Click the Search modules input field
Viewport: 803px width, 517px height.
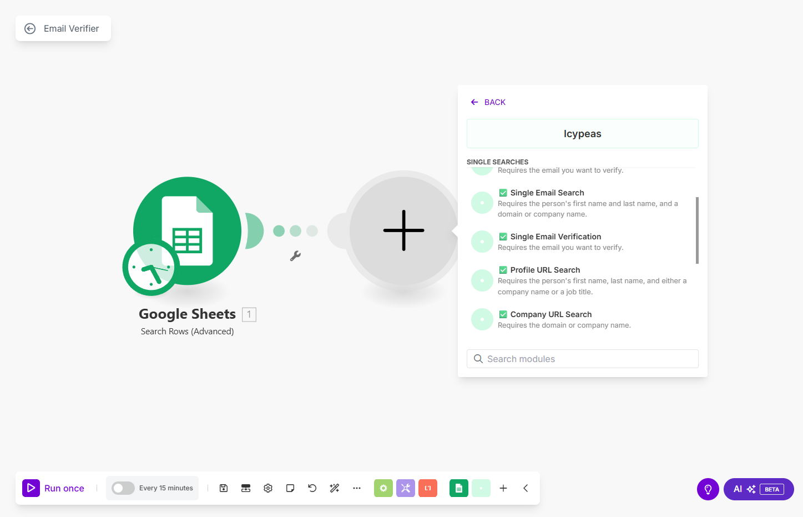583,359
